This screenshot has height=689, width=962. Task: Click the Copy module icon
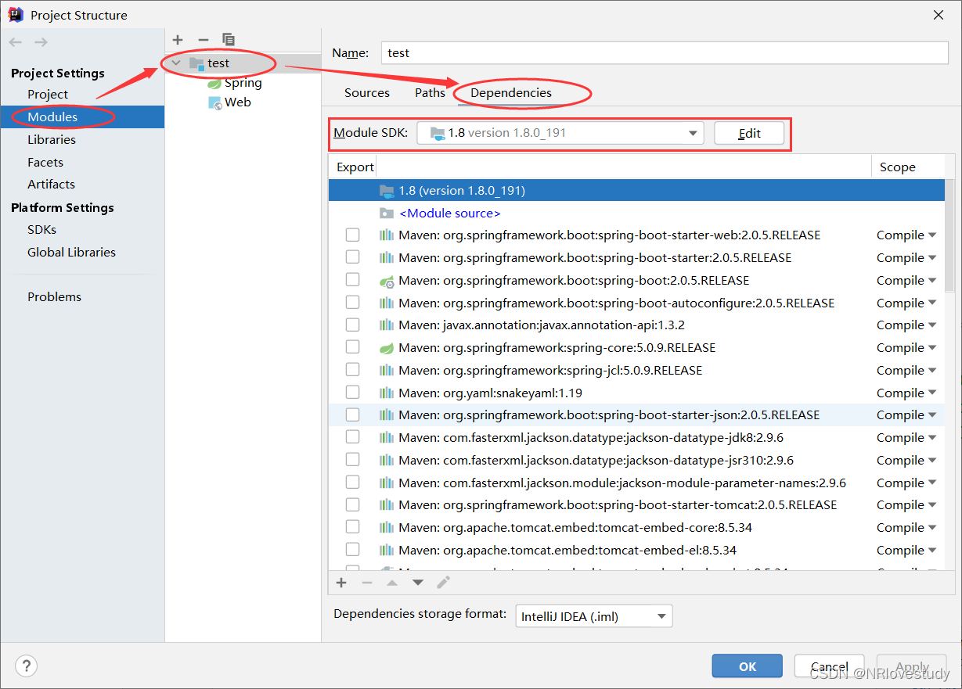pyautogui.click(x=229, y=40)
